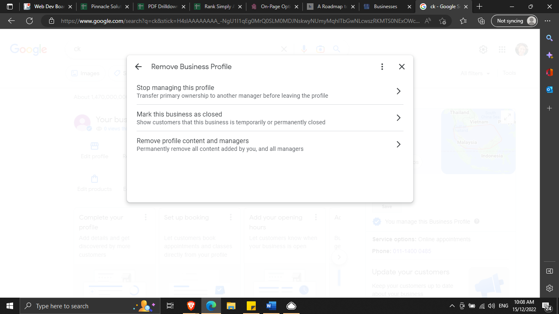Open the browser Collections icon
The image size is (559, 314).
481,21
